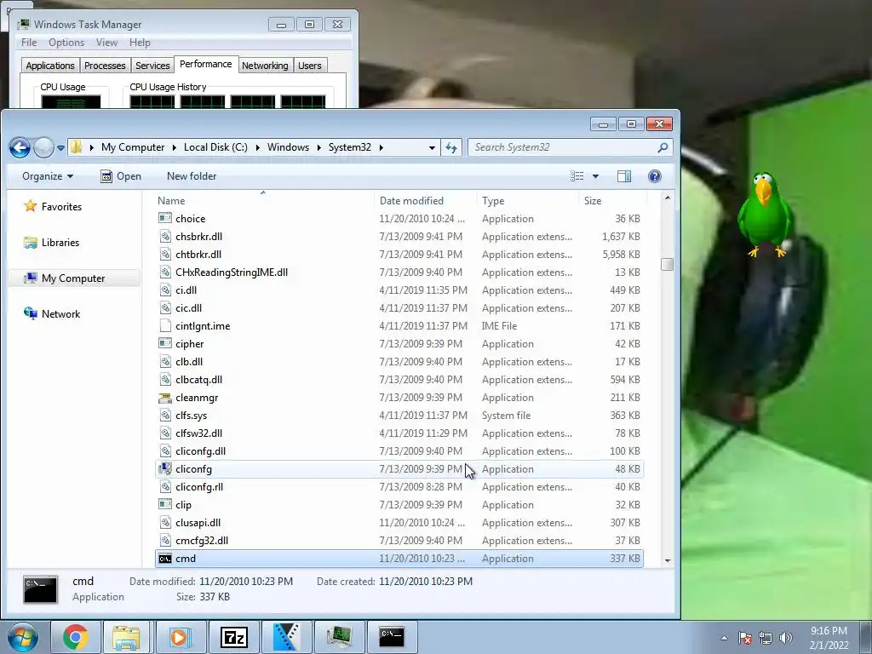Switch to Task Manager Services tab

pyautogui.click(x=152, y=66)
